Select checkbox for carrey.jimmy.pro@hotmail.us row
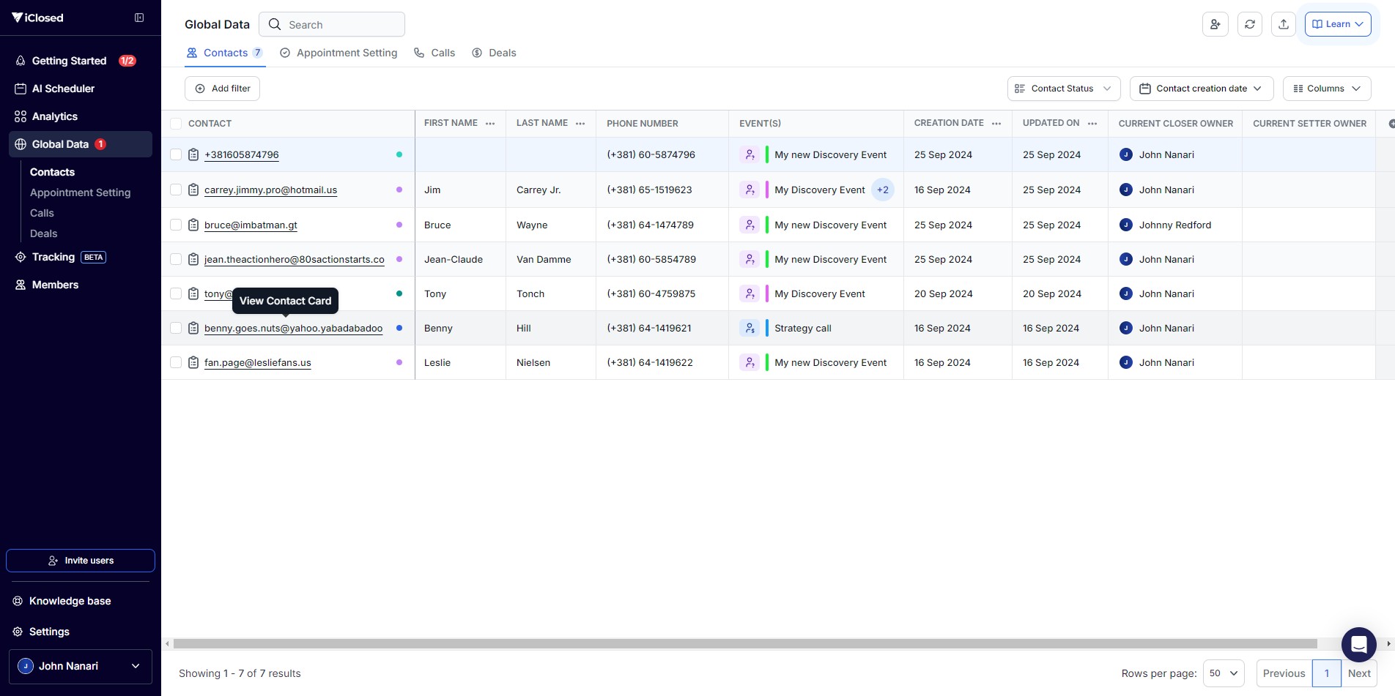 (x=176, y=190)
